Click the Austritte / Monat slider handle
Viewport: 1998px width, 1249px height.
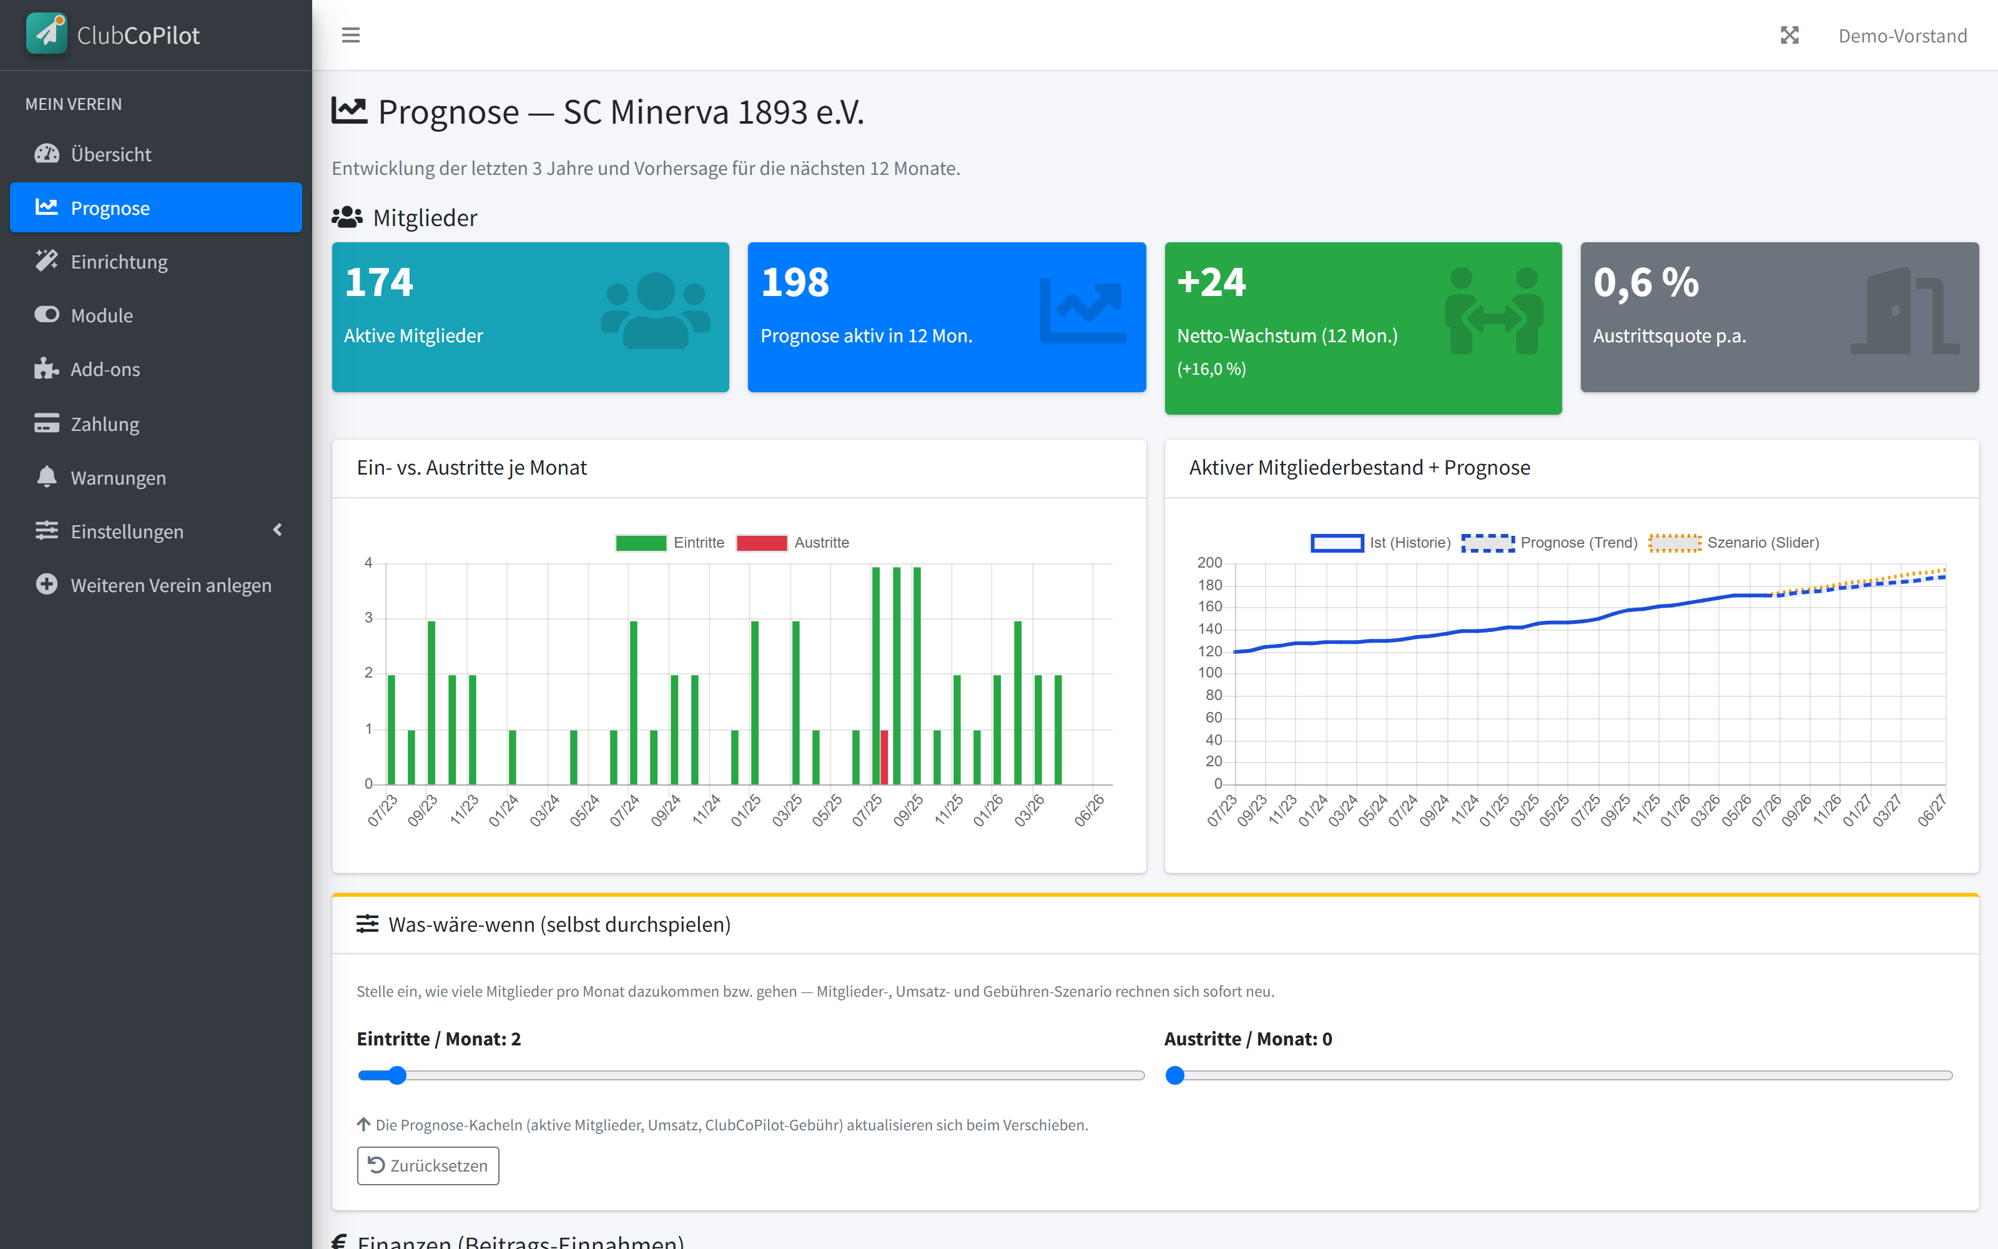[x=1174, y=1075]
